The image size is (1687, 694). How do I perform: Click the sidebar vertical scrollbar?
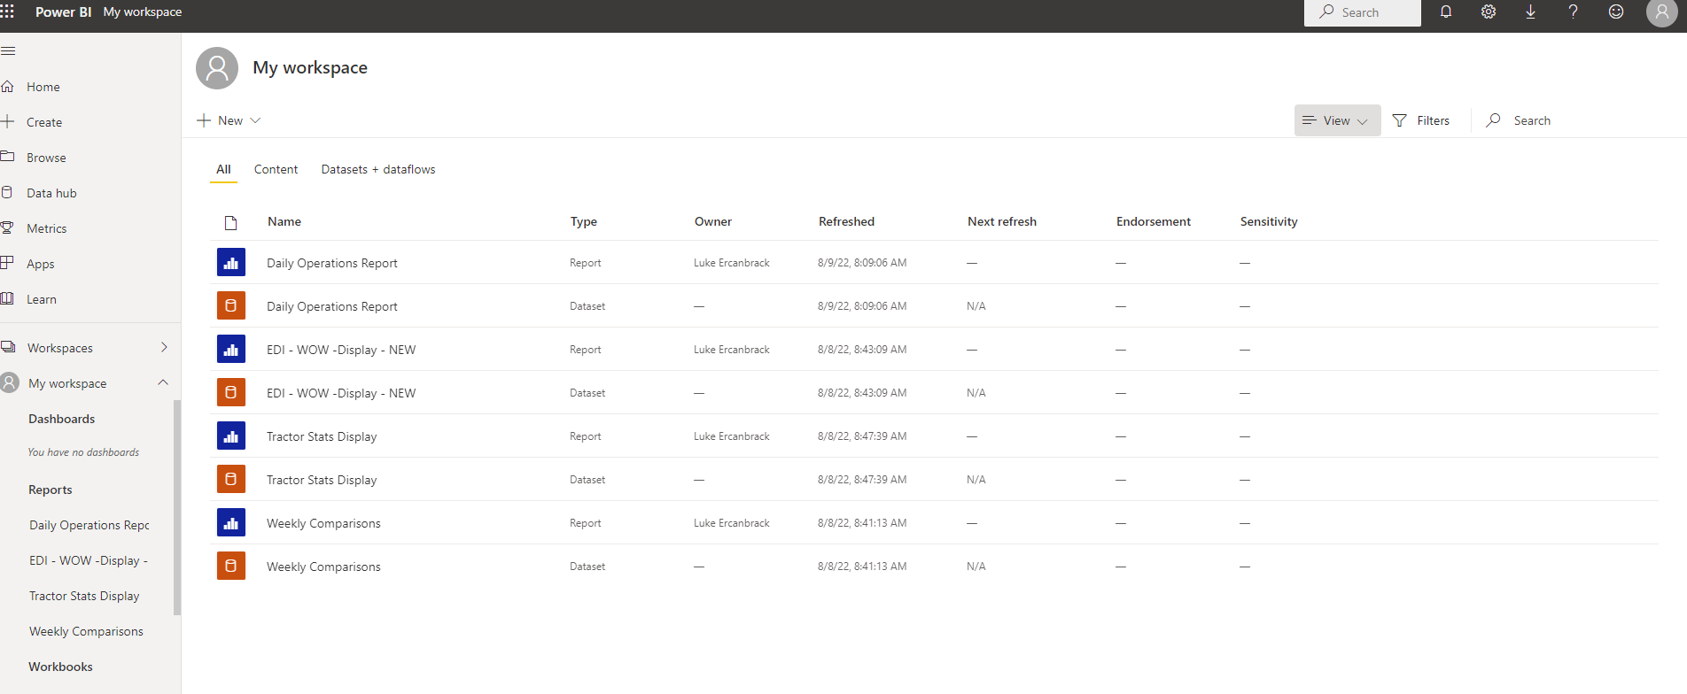click(x=177, y=507)
